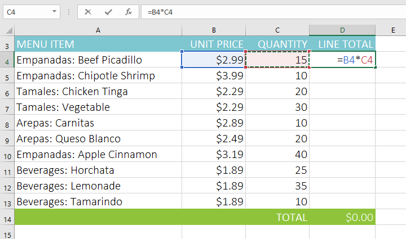406x239 pixels.
Task: Click the Cancel (X) formula icon
Action: (x=89, y=11)
